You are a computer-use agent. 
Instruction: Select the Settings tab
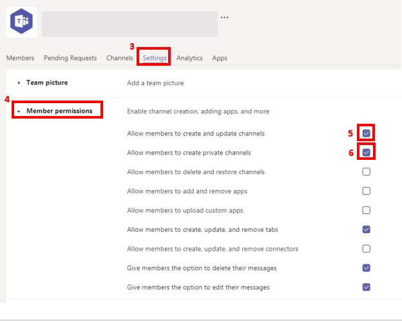coord(155,58)
